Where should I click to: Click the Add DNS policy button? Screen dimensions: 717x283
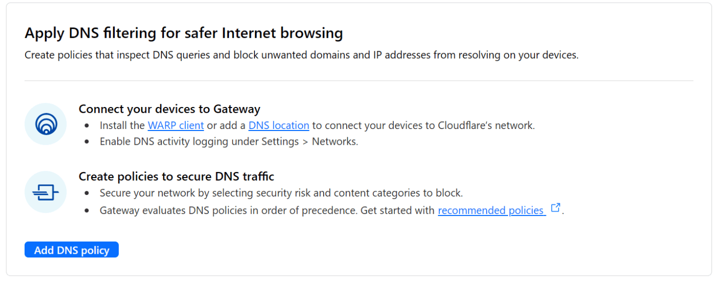click(x=72, y=250)
